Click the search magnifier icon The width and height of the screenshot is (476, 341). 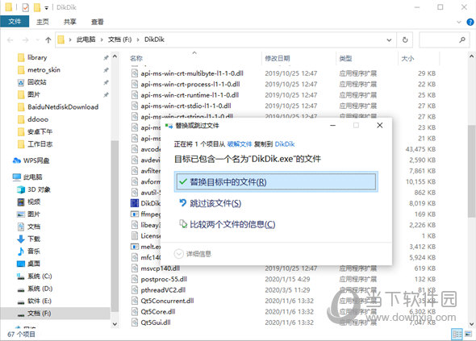click(462, 40)
